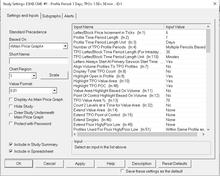220x176 pixels.
Task: Select Count 2 Levels at a Time row
Action: tap(139, 105)
